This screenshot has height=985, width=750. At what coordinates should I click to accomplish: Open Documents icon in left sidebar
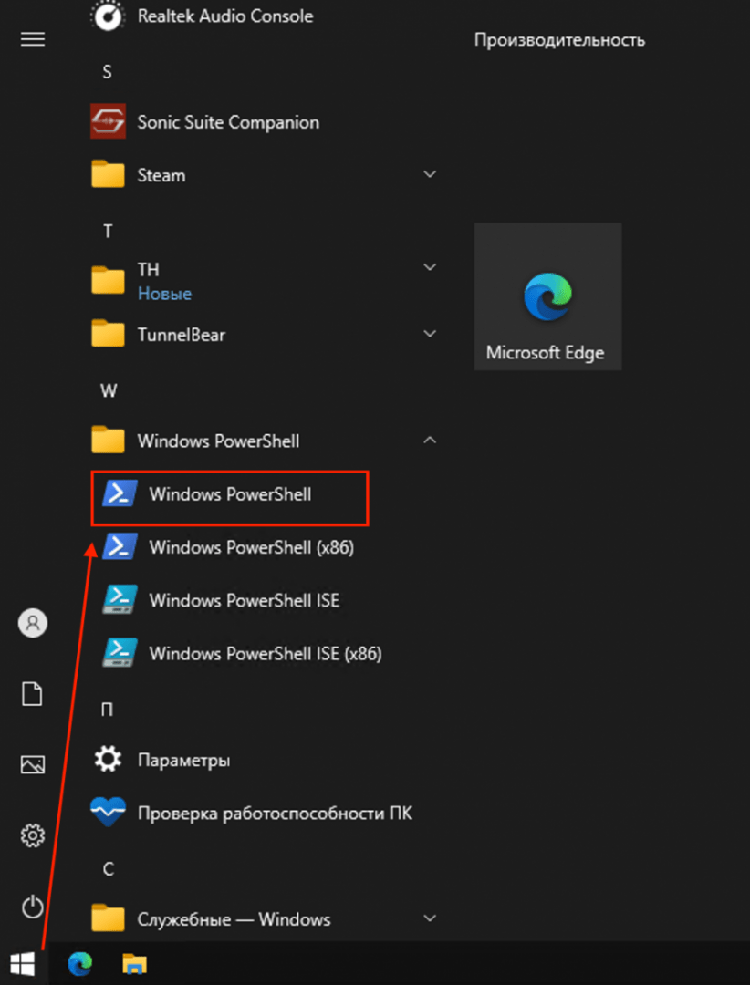click(33, 694)
